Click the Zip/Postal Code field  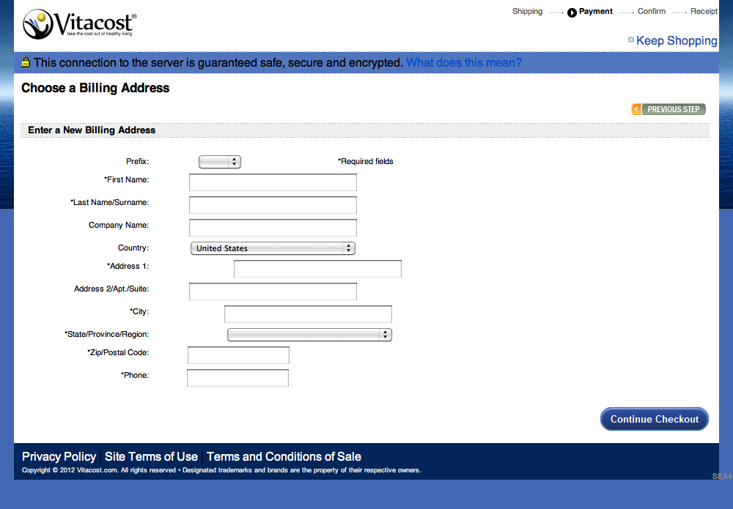click(x=237, y=354)
